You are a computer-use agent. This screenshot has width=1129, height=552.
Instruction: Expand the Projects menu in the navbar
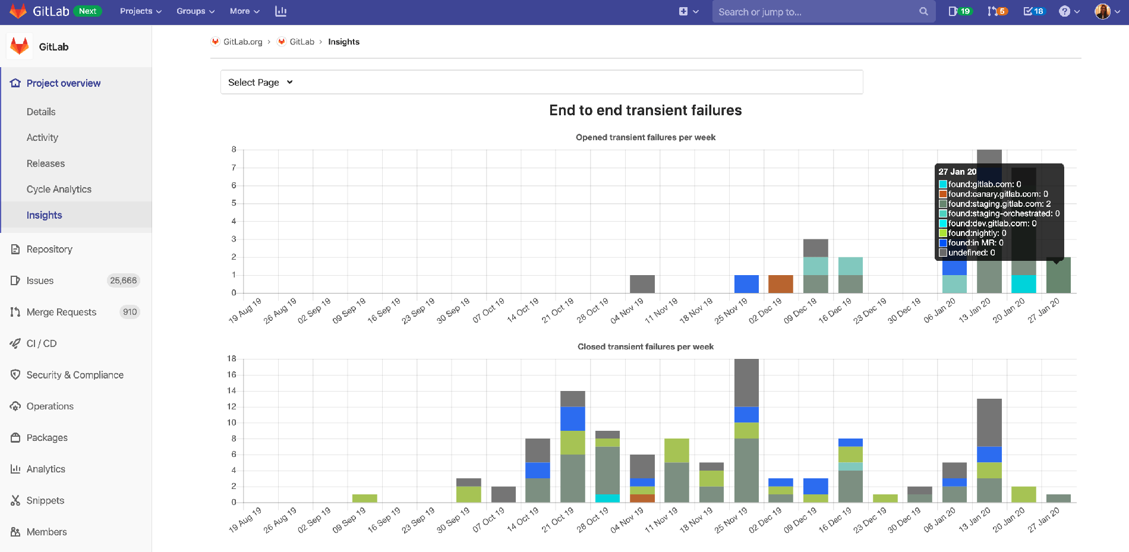coord(140,11)
